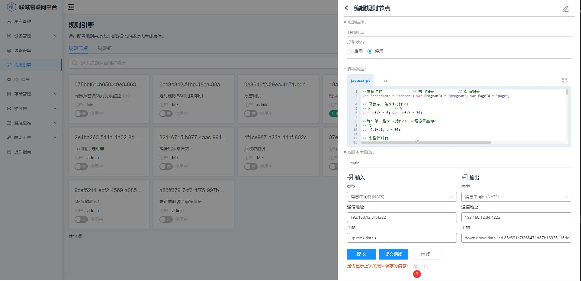
Task: Click the 存储管理 sidebar icon
Action: click(9, 94)
